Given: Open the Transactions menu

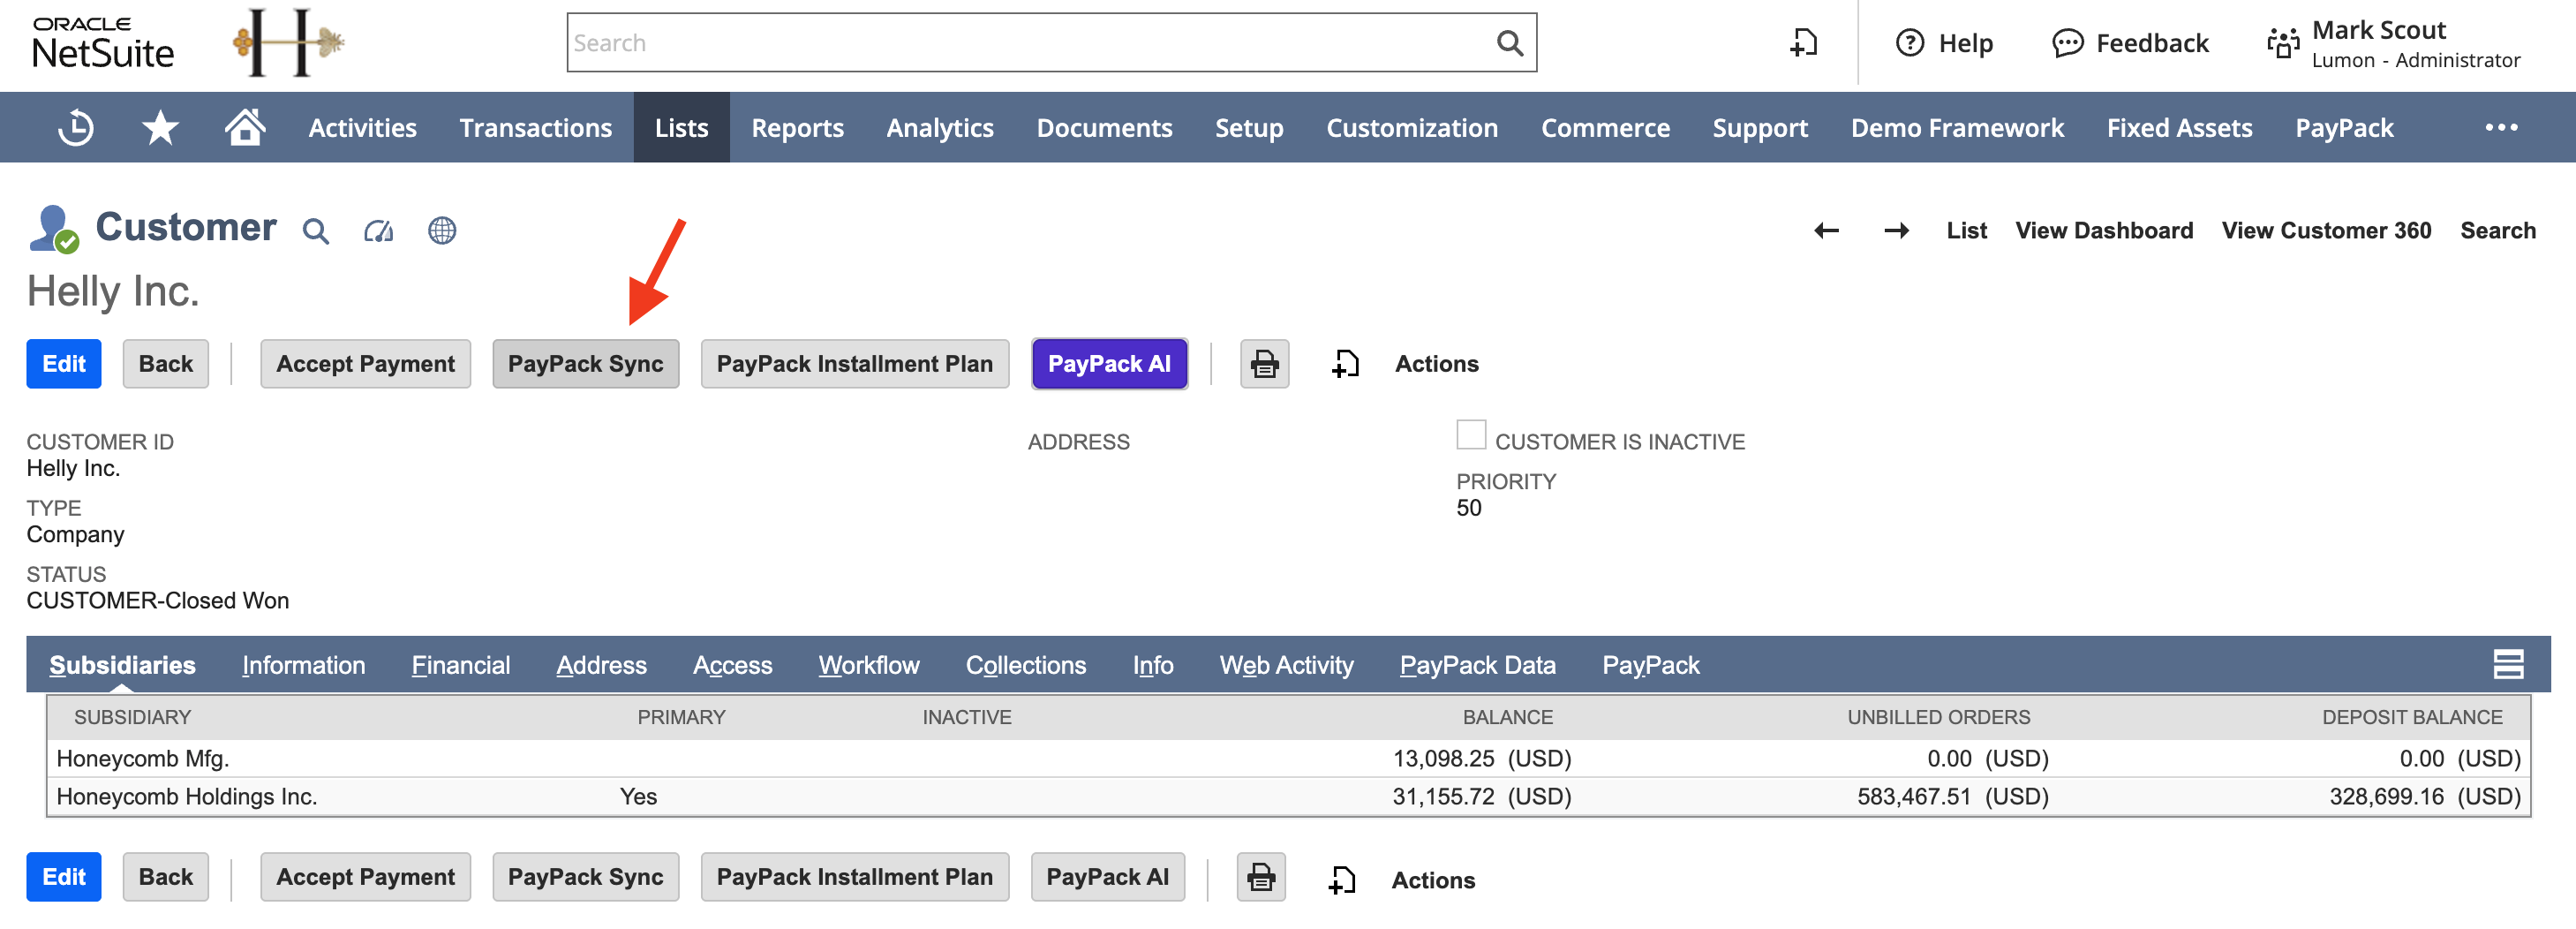Looking at the screenshot, I should click(535, 128).
